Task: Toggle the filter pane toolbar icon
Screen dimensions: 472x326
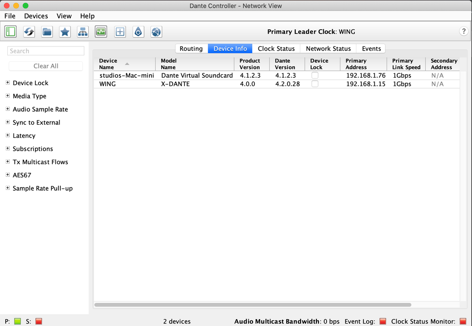Action: [11, 31]
